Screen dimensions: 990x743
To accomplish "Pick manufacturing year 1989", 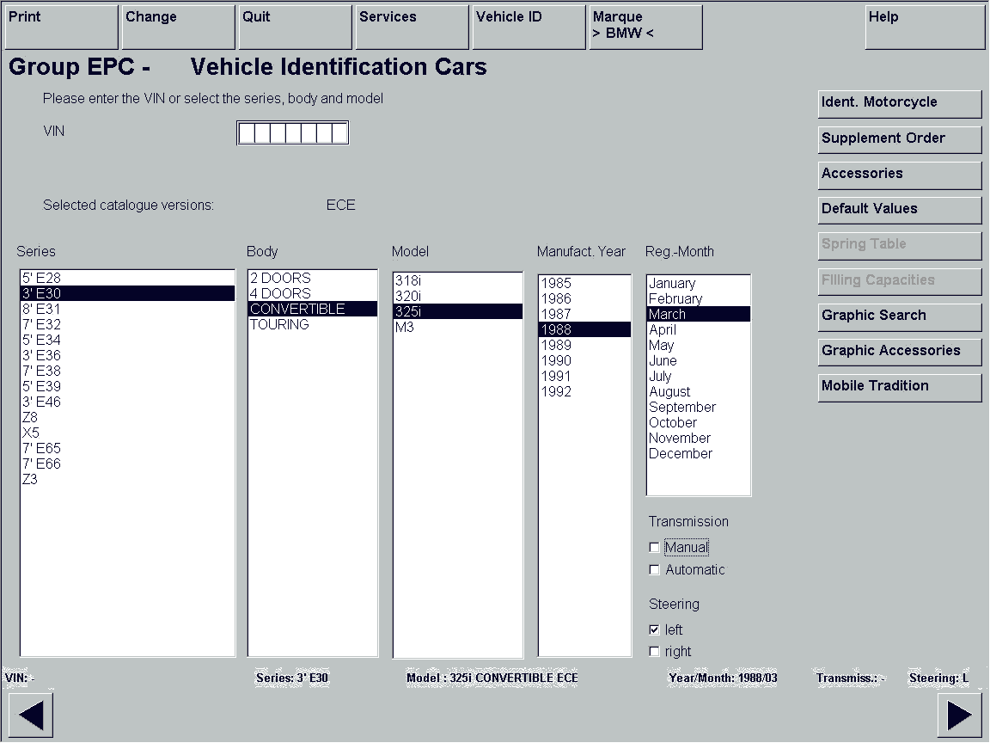I will (584, 345).
